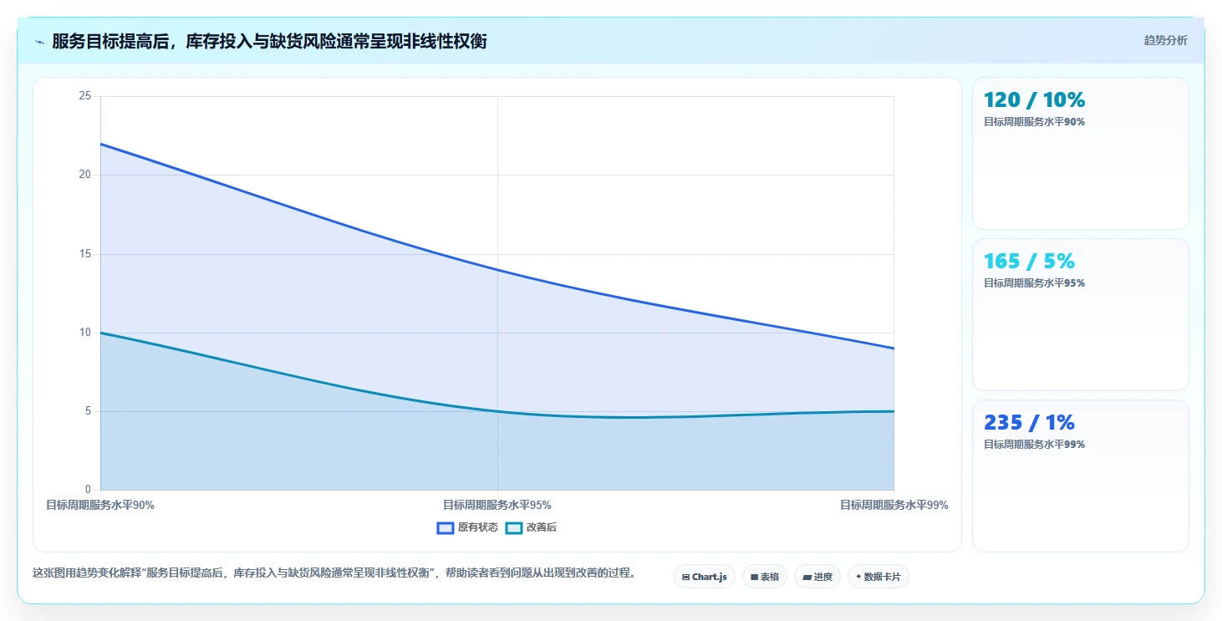Click the y-axis value 20
The image size is (1222, 621).
[84, 175]
